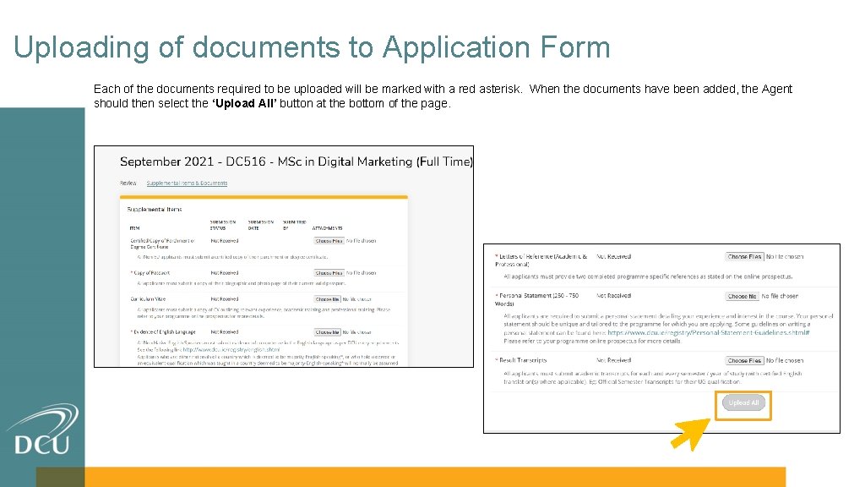
Task: Choose files for Certified Copy of Parchment
Action: [x=329, y=241]
